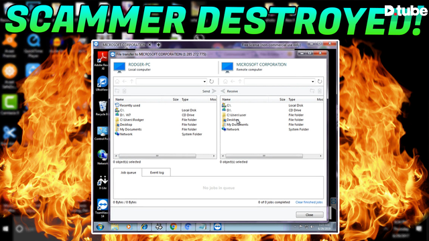Open the remote path dropdown
This screenshot has height=241, width=429.
[313, 82]
